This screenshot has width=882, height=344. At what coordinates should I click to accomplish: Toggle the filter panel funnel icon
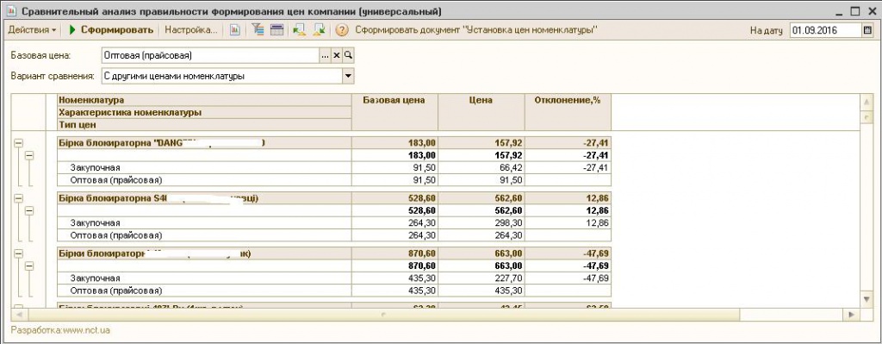click(x=258, y=30)
